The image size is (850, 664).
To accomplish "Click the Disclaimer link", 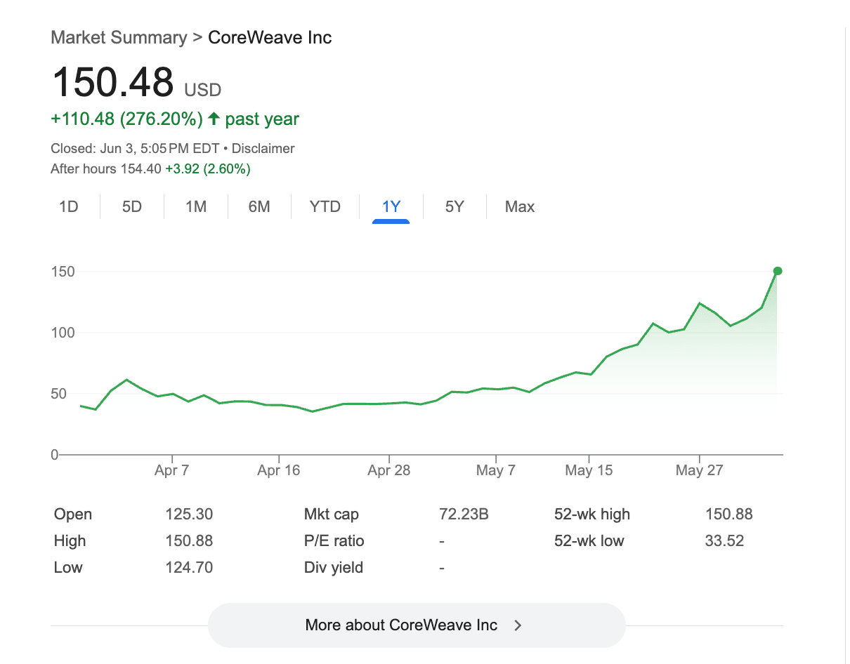I will pyautogui.click(x=263, y=149).
